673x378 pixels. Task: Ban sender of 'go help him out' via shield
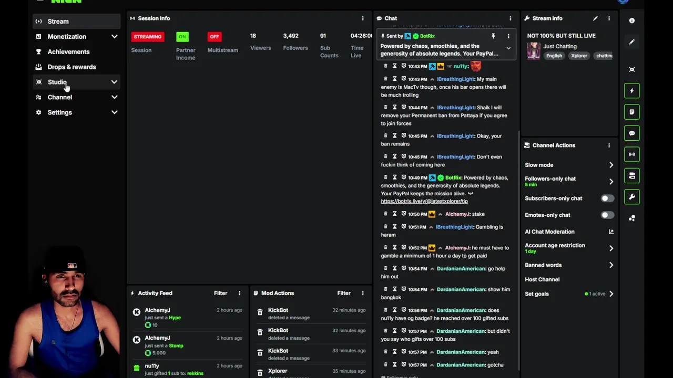coord(403,268)
